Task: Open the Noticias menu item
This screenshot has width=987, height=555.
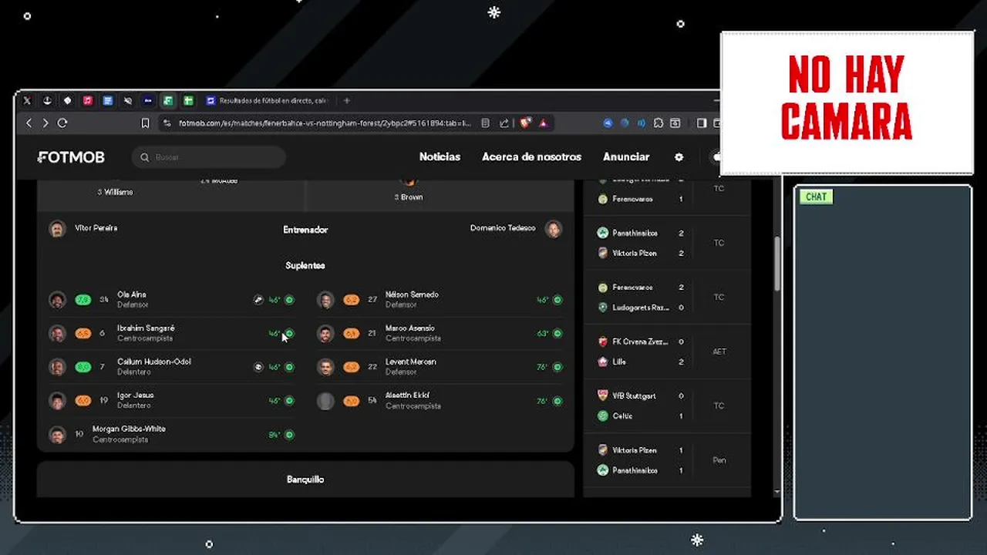Action: tap(440, 156)
